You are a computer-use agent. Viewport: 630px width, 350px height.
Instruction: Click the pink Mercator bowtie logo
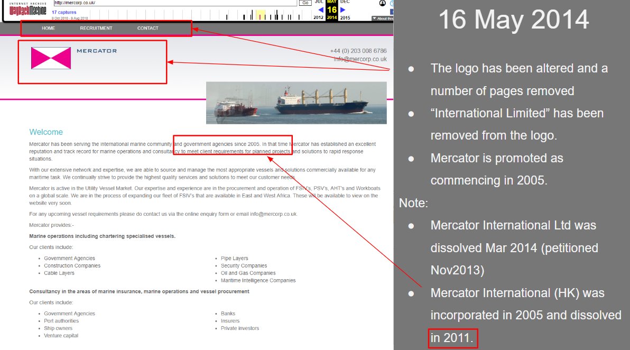(51, 58)
